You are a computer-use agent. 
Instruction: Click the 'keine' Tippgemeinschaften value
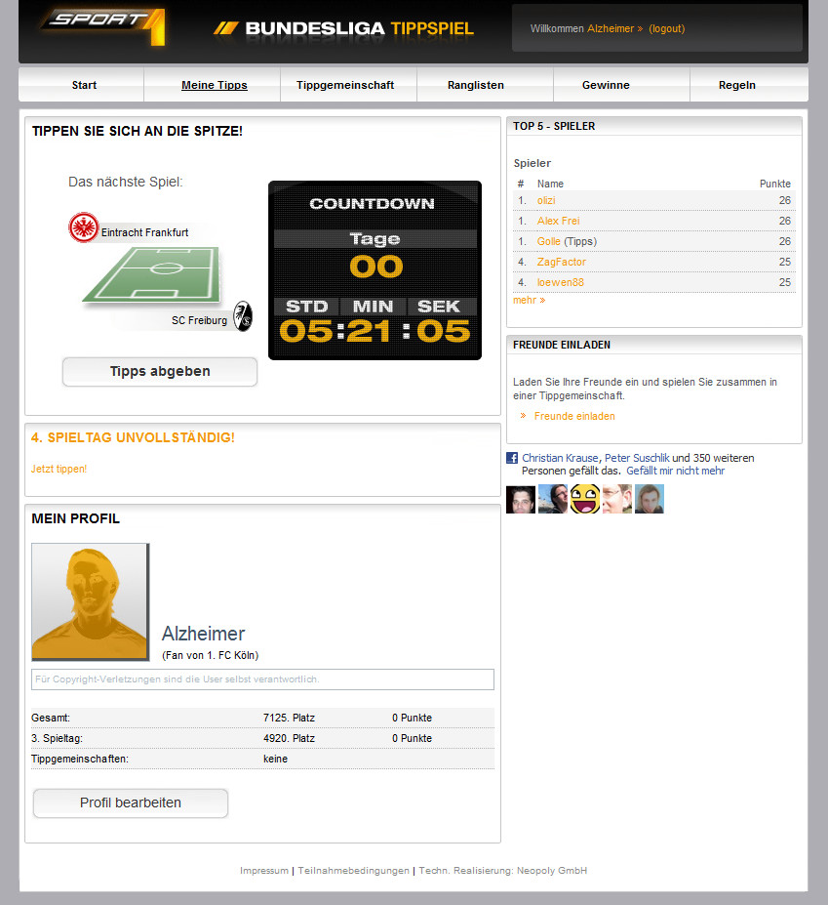coord(276,759)
